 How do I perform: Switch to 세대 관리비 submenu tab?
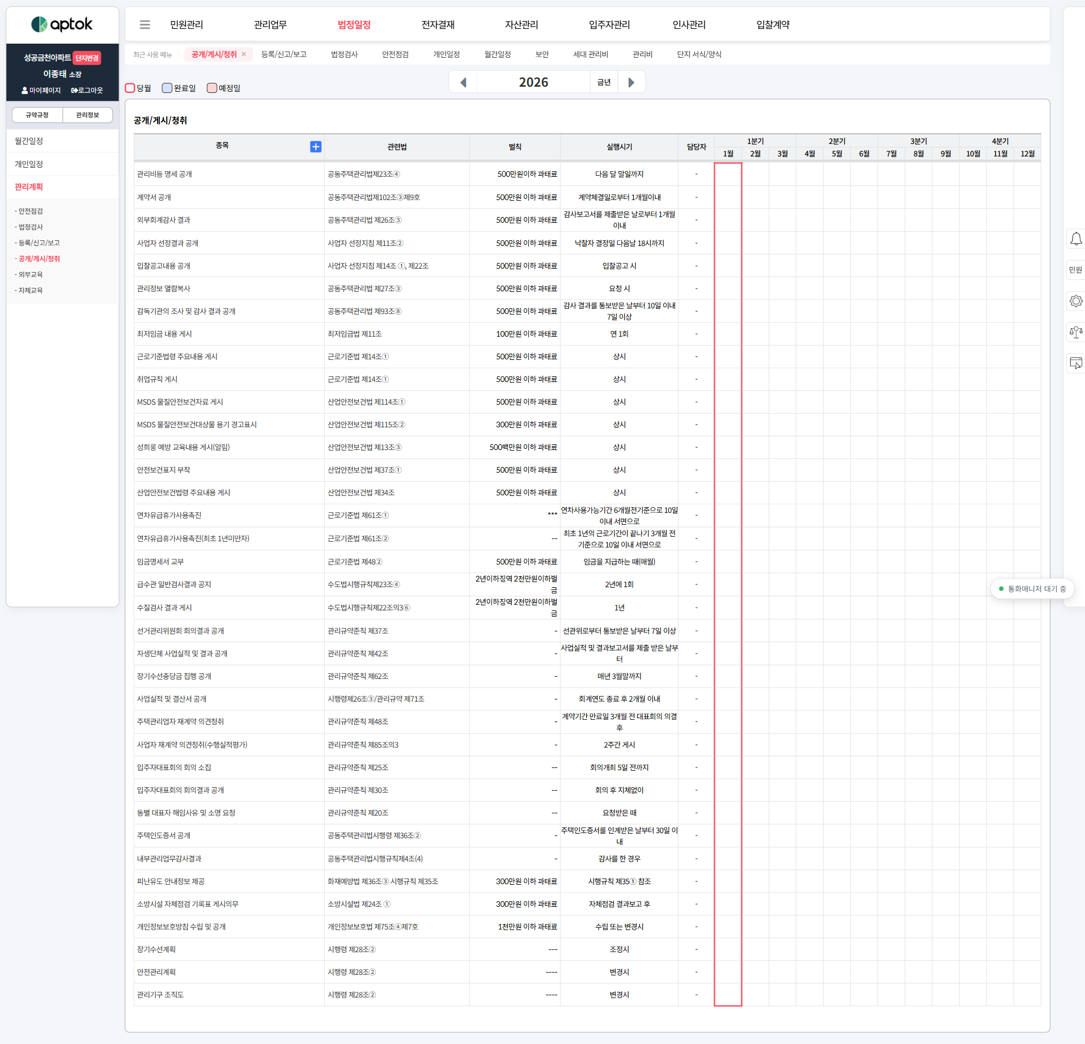point(591,54)
